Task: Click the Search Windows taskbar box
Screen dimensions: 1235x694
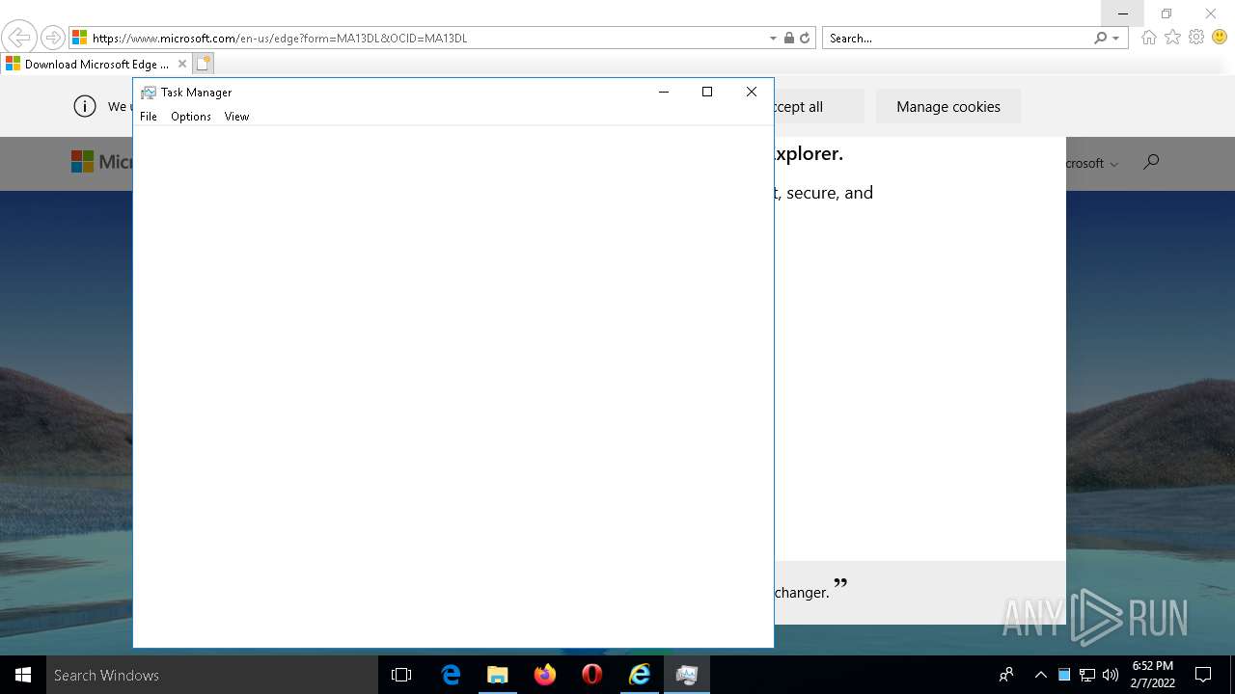Action: [212, 675]
